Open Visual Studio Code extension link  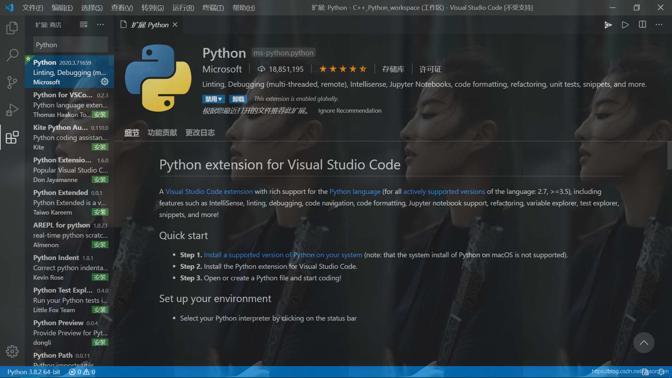[x=209, y=191]
